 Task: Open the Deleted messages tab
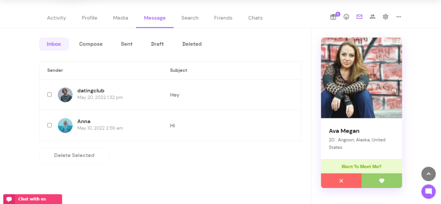[192, 44]
